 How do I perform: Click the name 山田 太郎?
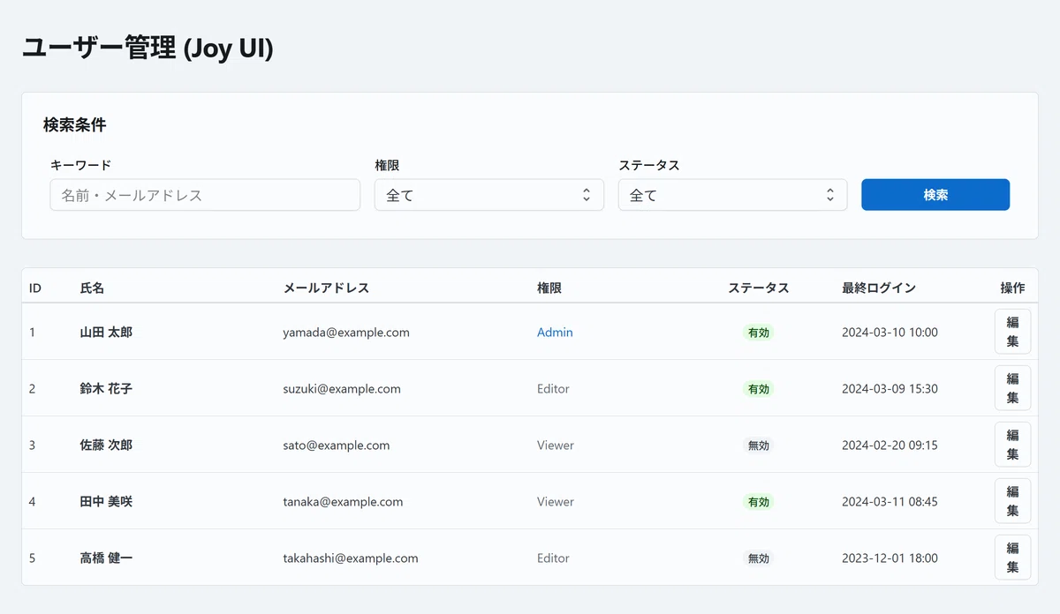point(106,333)
